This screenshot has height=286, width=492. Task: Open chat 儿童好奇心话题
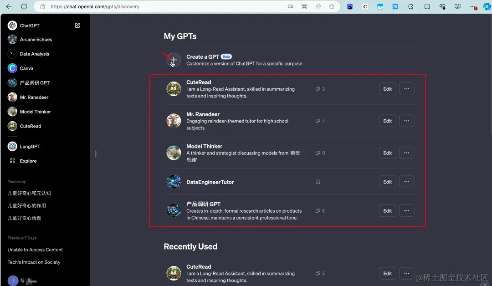25,218
